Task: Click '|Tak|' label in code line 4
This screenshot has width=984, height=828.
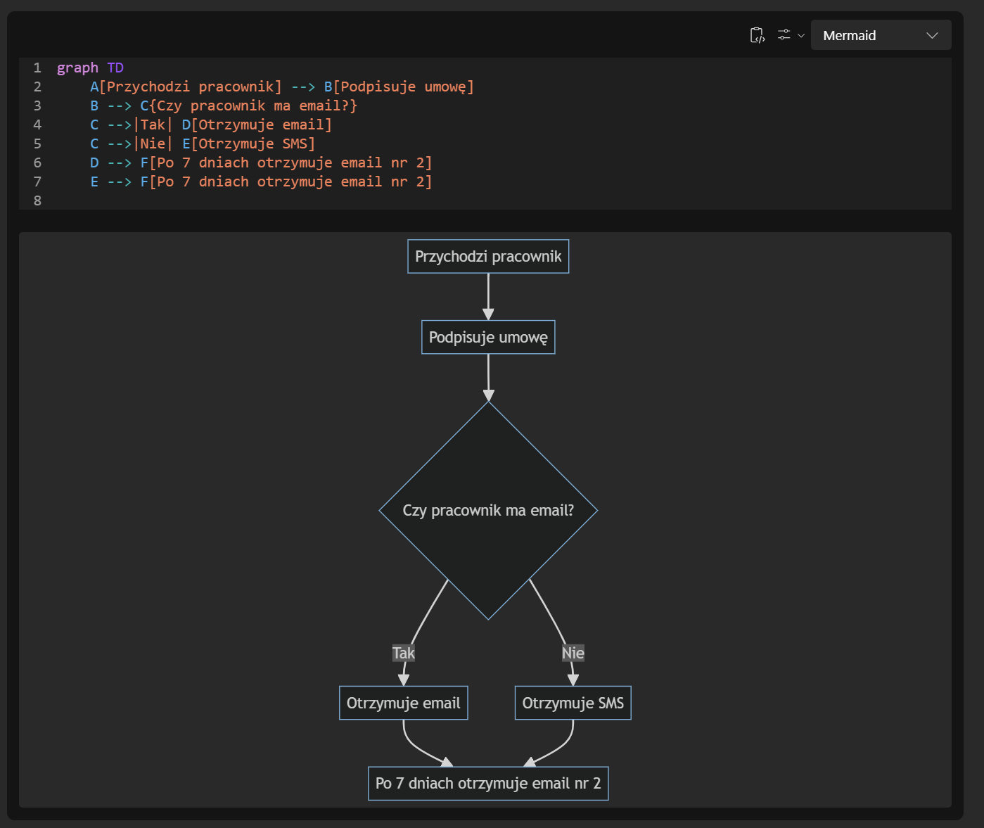Action: 153,125
